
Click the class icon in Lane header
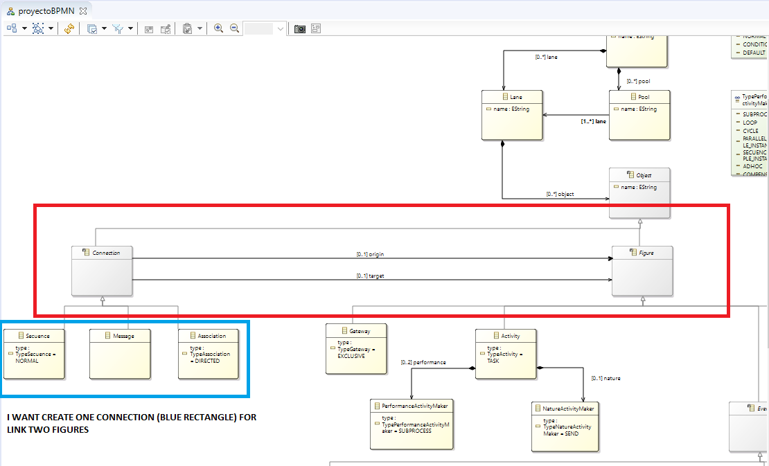coord(506,97)
